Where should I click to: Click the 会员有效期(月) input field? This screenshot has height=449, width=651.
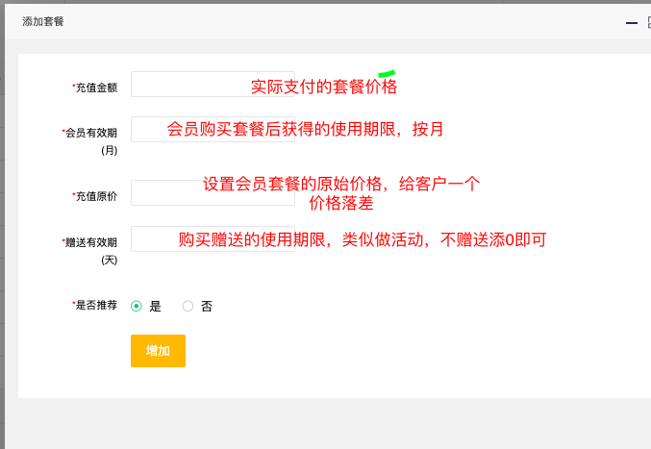(213, 130)
